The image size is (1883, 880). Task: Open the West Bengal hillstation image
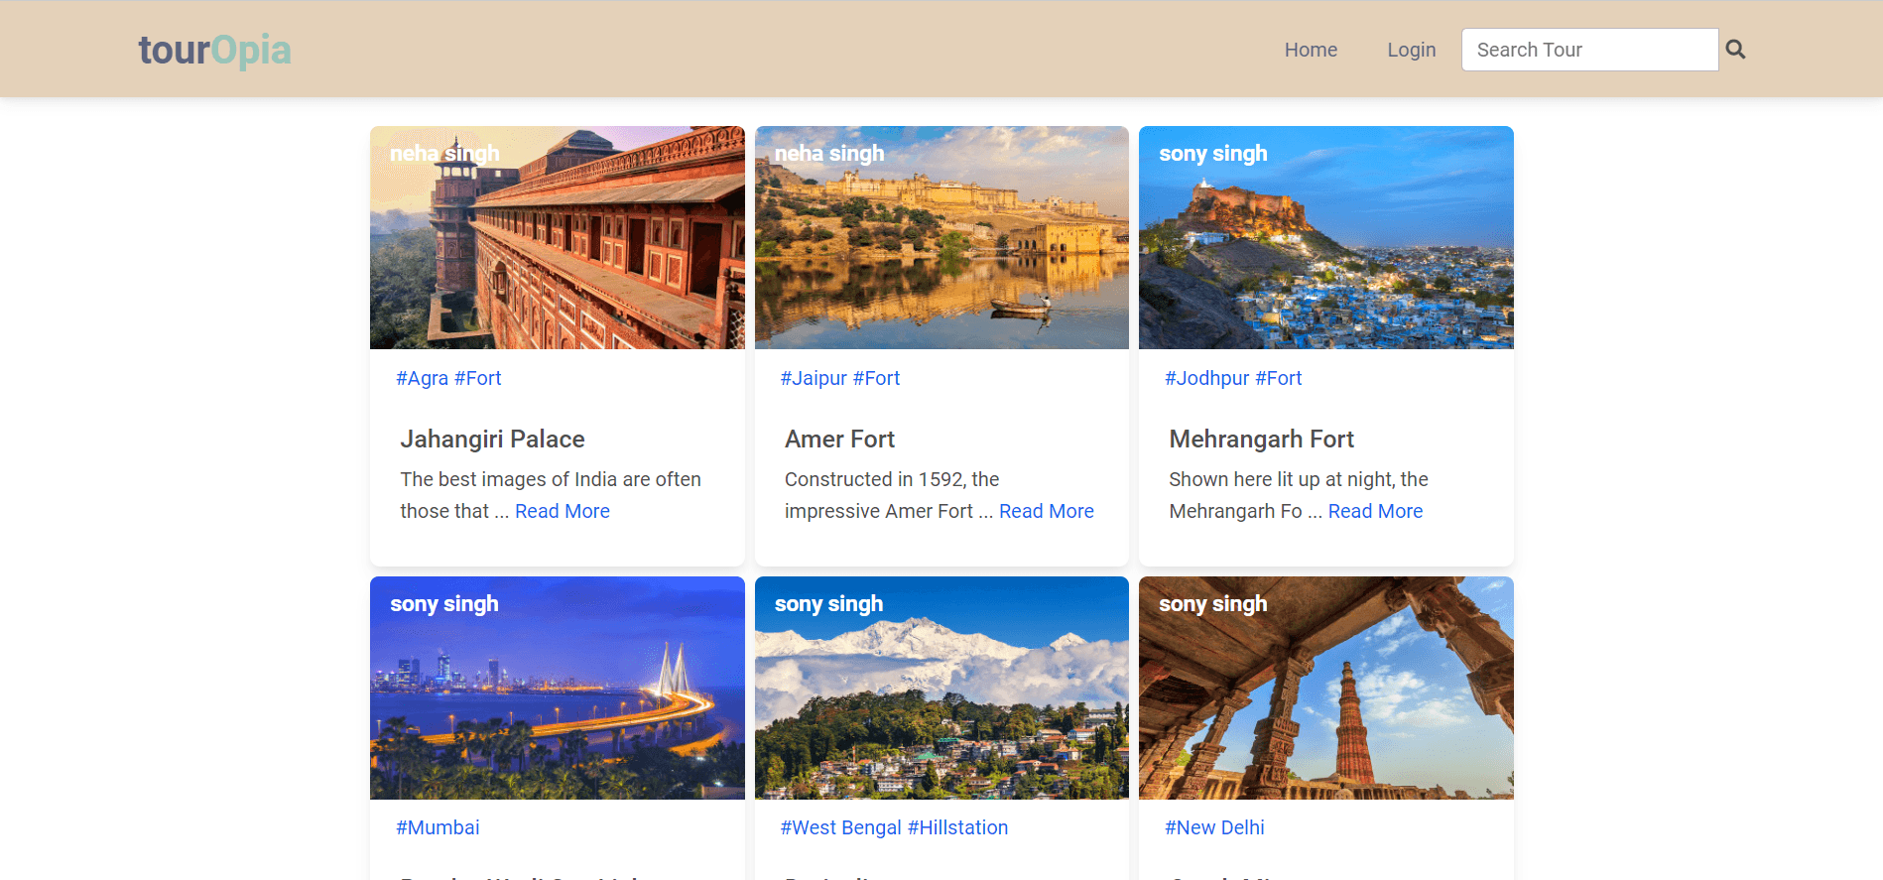[x=941, y=688]
